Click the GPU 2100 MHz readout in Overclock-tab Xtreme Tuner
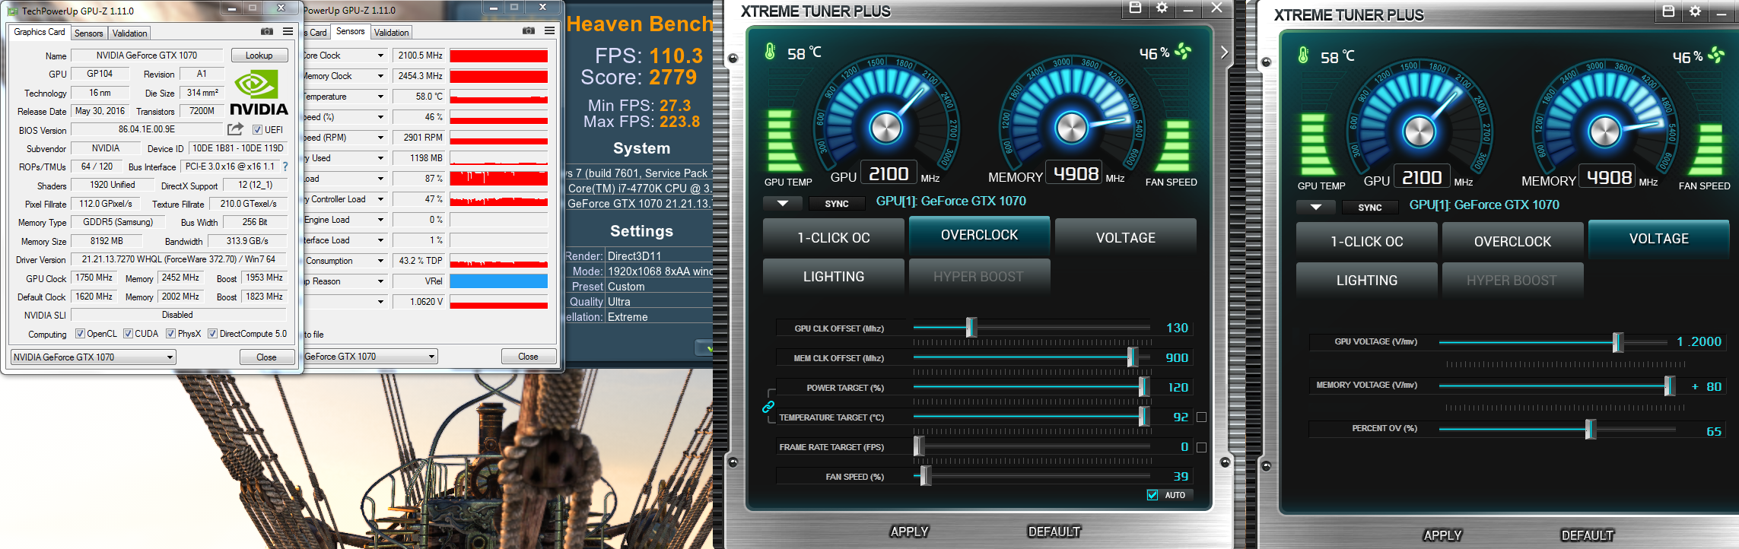 [x=889, y=174]
